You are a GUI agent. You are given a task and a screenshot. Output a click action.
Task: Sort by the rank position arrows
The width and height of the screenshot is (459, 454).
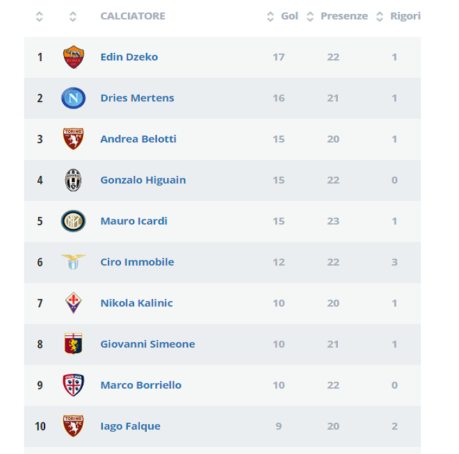[x=40, y=17]
